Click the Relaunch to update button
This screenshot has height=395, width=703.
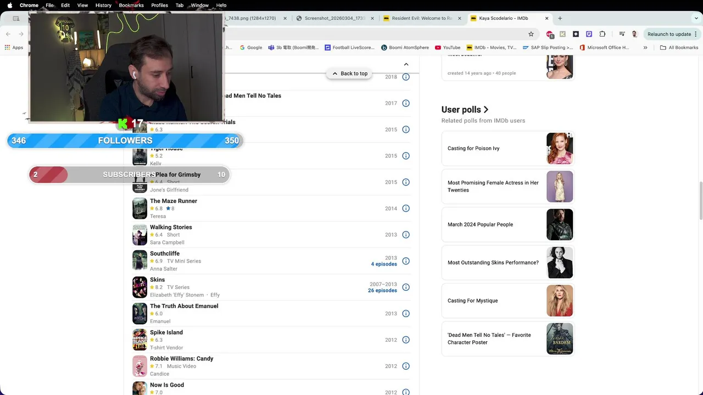point(669,34)
